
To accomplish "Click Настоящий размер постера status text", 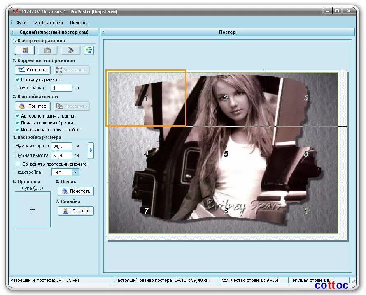I will (161, 280).
